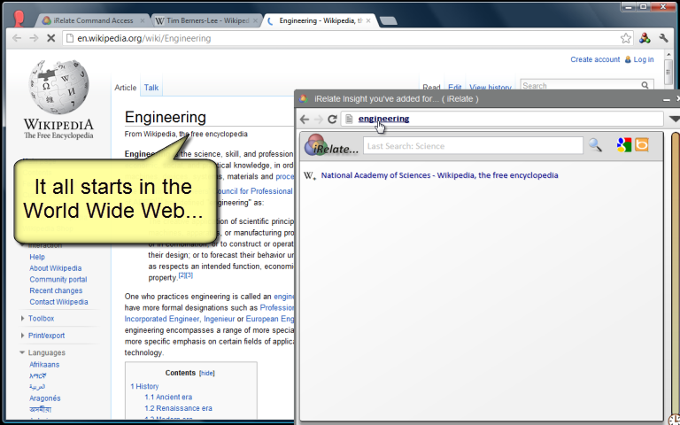Minimize the iRelate Insight window
The image size is (680, 425).
coord(667,99)
